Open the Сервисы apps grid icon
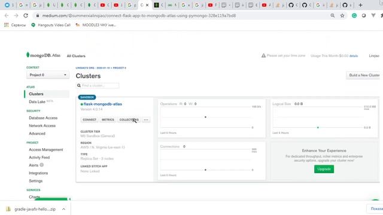The height and width of the screenshot is (215, 383). pos(7,25)
